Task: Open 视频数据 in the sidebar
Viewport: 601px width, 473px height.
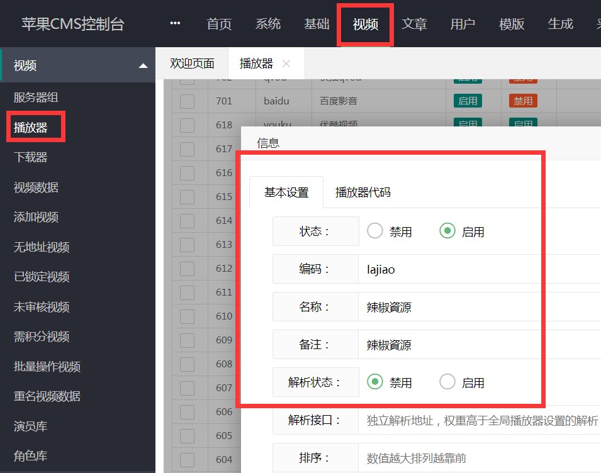Action: pos(36,187)
